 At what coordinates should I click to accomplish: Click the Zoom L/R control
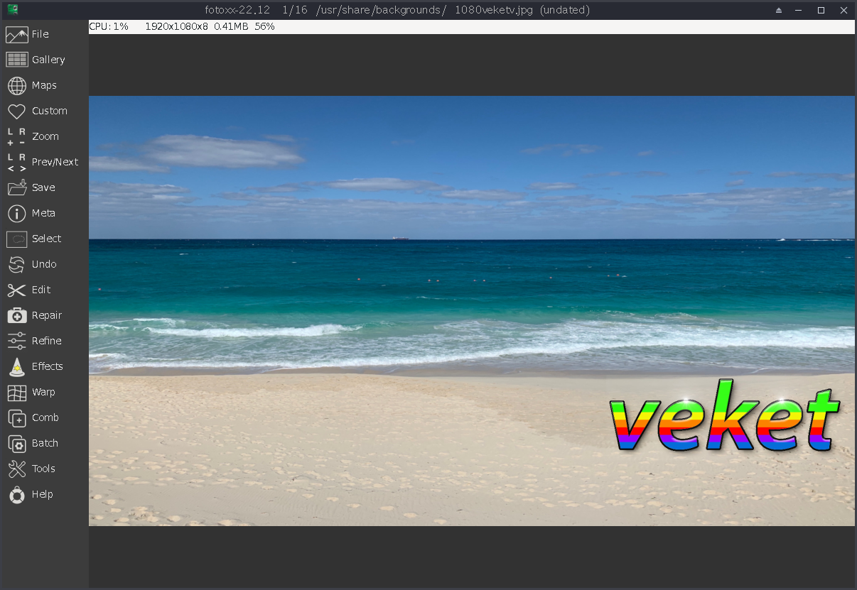33,136
